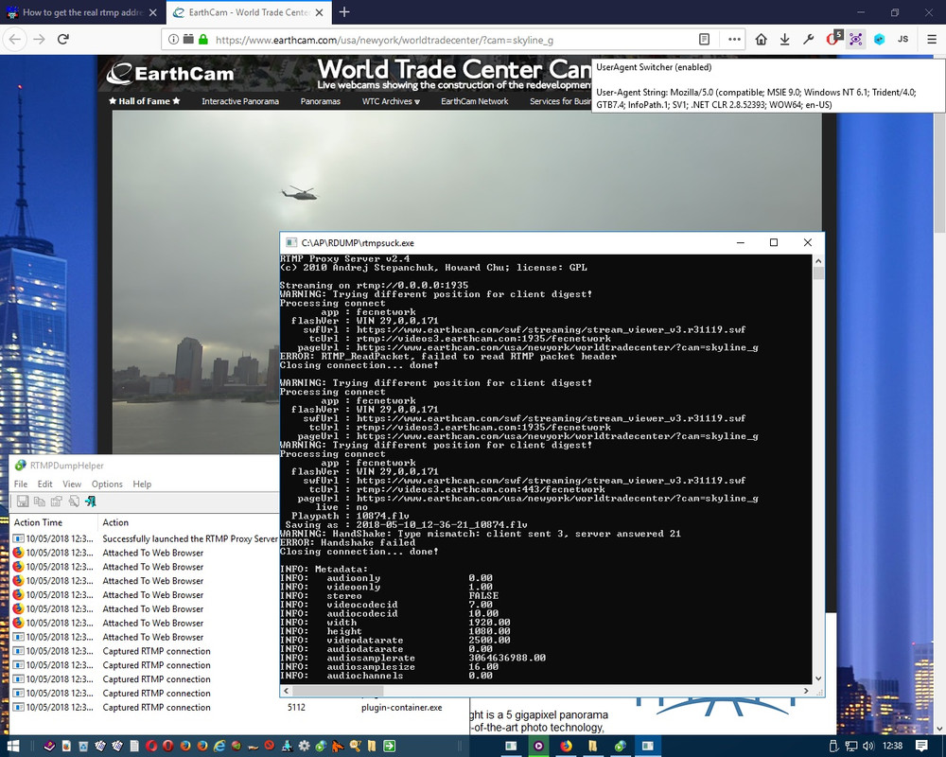Open the Firefox downloads panel

pyautogui.click(x=784, y=39)
